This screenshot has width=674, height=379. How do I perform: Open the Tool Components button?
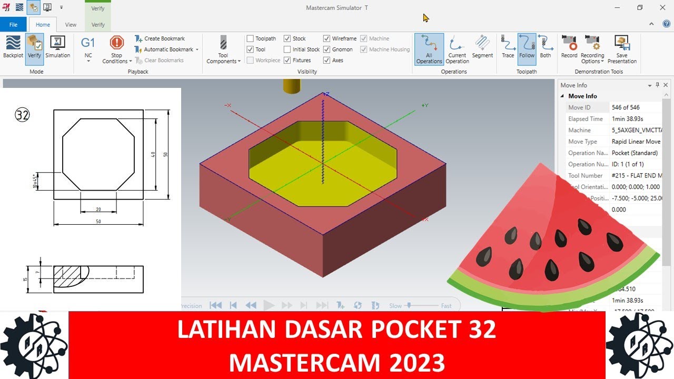(x=223, y=48)
